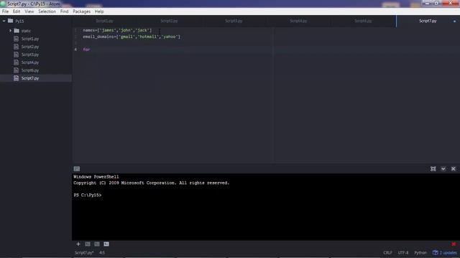Maximize the terminal panel with the fullscreen icon
Screen dimensions: 460x258
[433, 169]
